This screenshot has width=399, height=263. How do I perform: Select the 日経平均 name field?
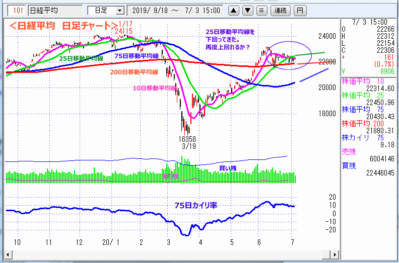55,10
